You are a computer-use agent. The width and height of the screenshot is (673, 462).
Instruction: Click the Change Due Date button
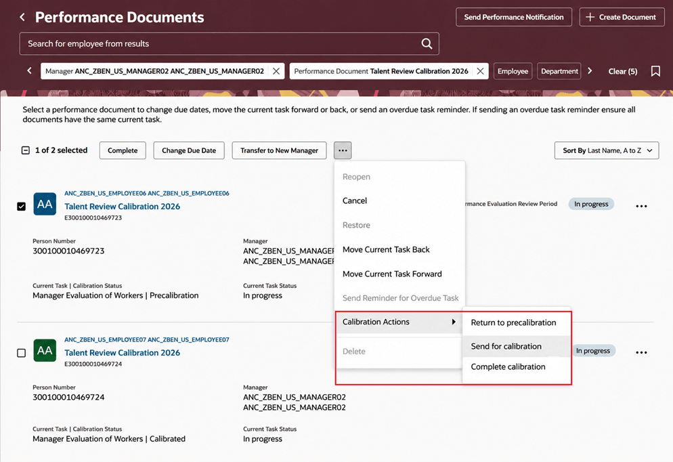(189, 150)
